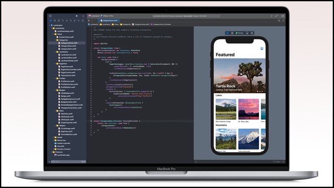Add new file with plus button
The height and width of the screenshot is (188, 334).
49,162
